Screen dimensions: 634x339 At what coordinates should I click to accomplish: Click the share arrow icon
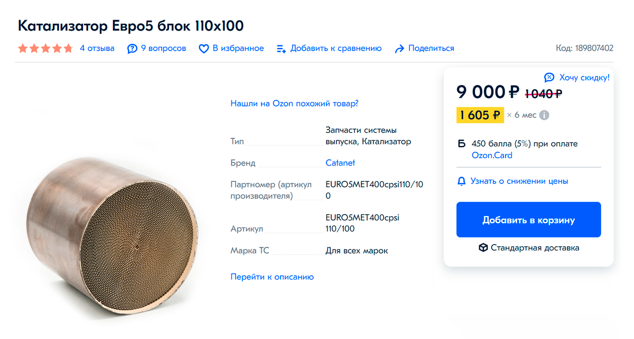[399, 49]
